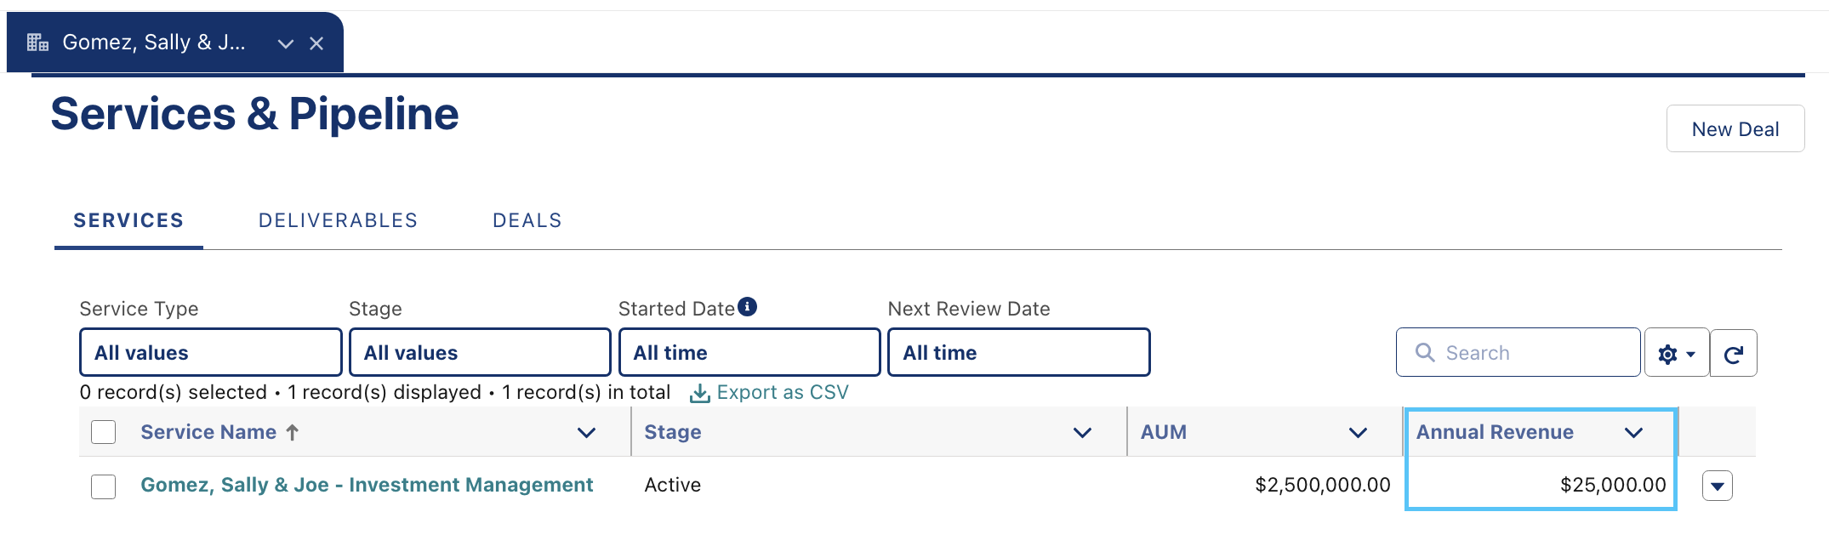Open the list settings gear menu

(1676, 353)
